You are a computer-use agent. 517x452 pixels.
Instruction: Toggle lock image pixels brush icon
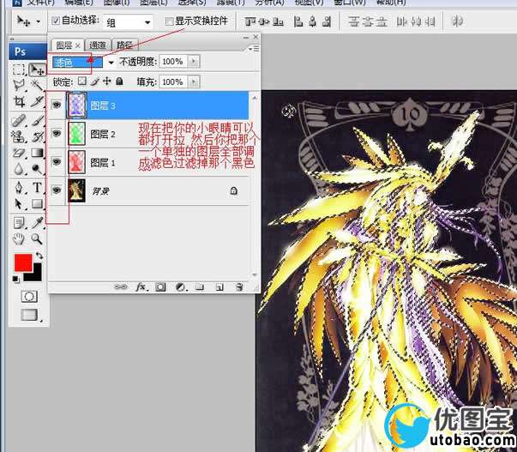pos(95,81)
